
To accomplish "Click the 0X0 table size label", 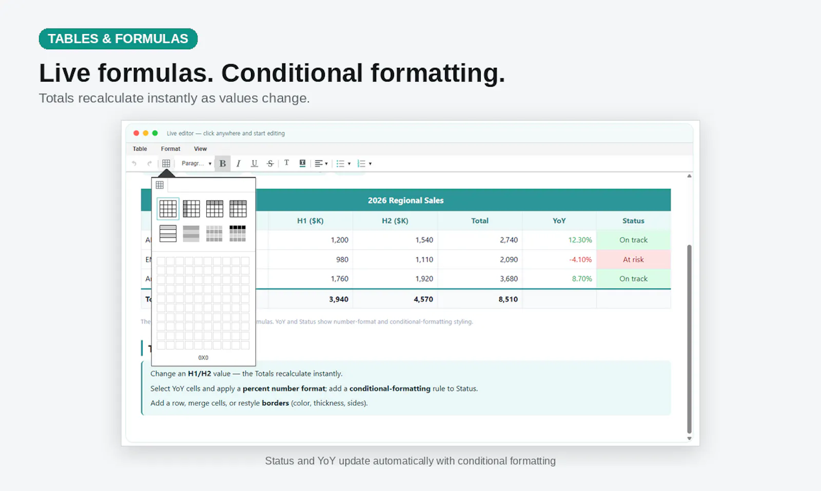I will tap(203, 358).
